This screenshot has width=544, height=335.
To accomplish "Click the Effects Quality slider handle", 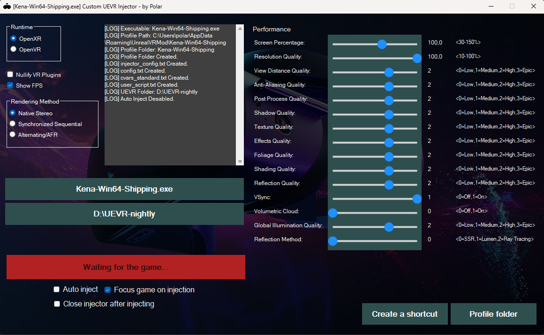I will pyautogui.click(x=389, y=142).
